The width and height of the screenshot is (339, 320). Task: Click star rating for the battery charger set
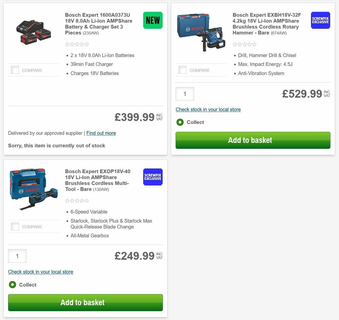tap(77, 44)
